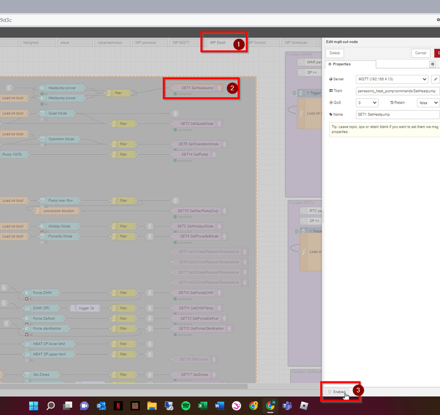Image resolution: width=440 pixels, height=415 pixels.
Task: Toggle the Enabled button in edit panel footer
Action: tap(337, 392)
